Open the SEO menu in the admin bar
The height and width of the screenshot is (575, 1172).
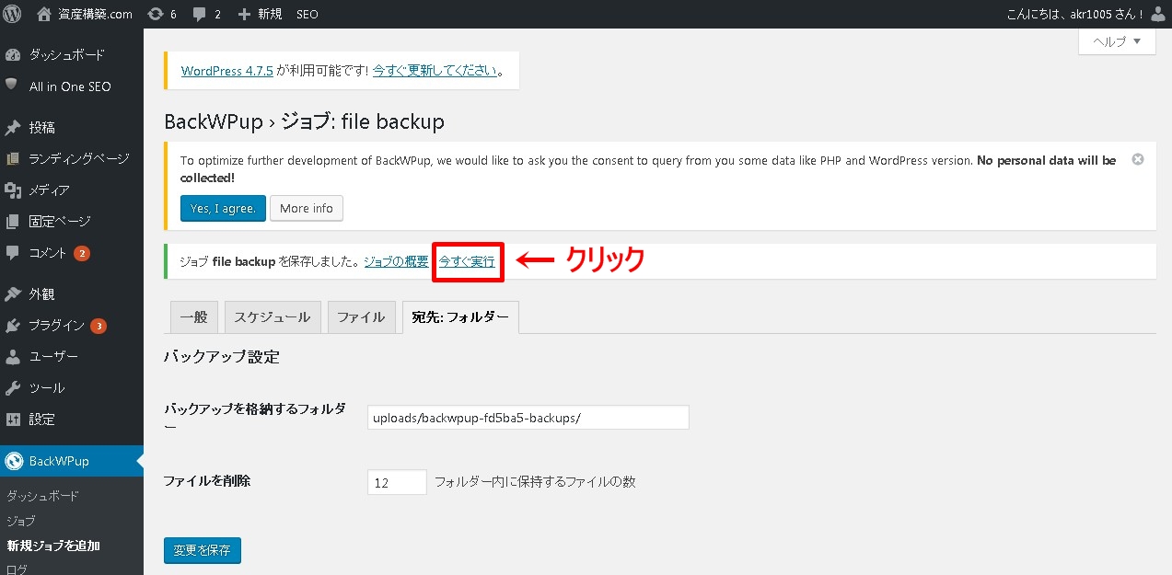tap(308, 14)
